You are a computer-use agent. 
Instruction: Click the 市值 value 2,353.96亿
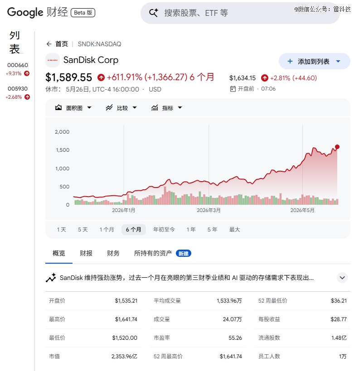click(x=124, y=357)
